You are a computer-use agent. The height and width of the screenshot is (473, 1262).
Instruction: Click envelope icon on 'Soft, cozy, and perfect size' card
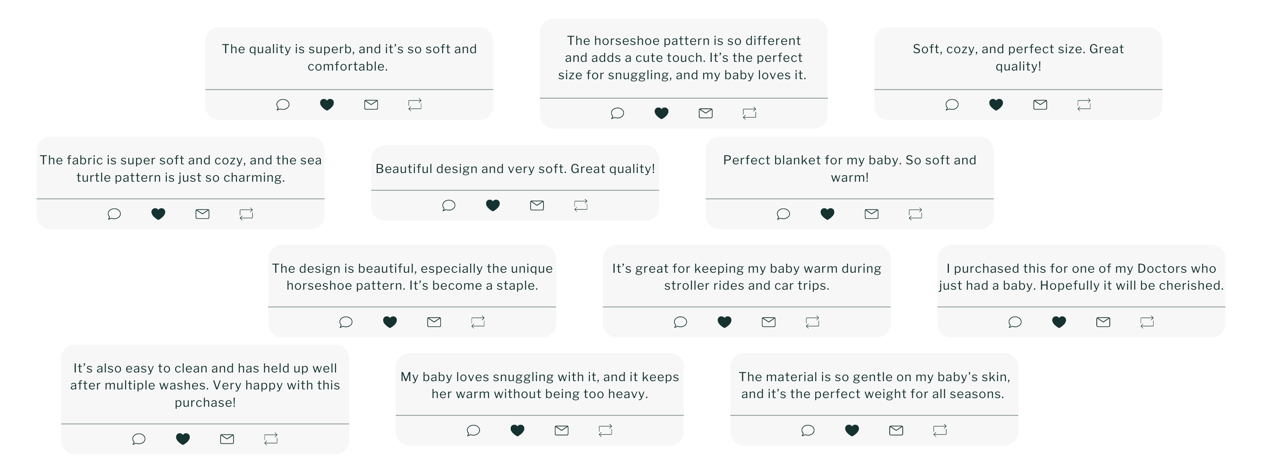pos(1040,105)
